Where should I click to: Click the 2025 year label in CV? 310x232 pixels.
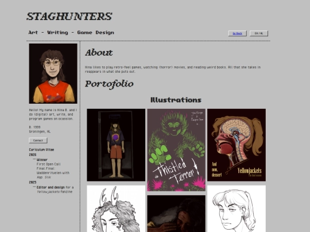(33, 182)
